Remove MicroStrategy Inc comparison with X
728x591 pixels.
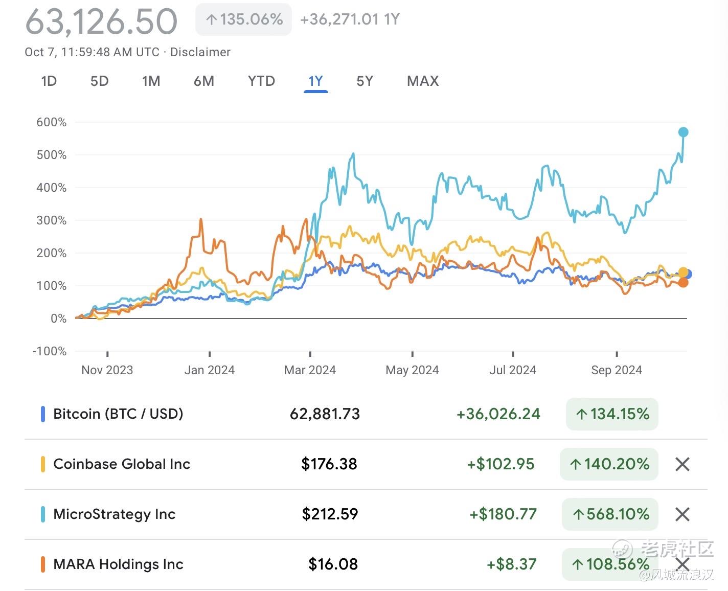coord(682,514)
